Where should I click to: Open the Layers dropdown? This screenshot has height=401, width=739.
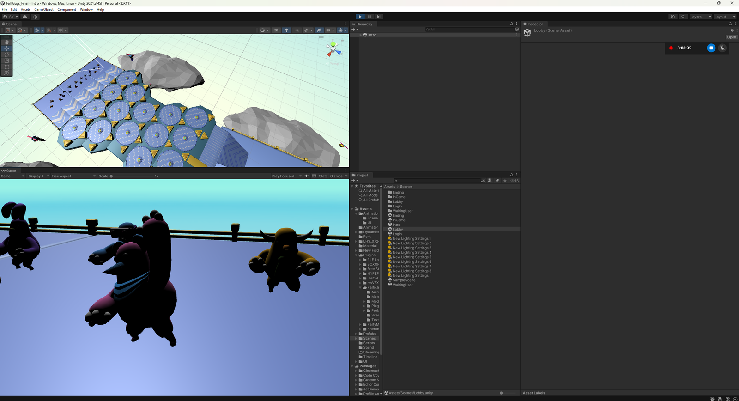701,17
